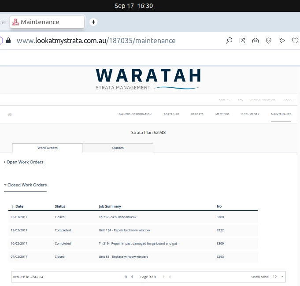Select row 'Th 219 - Repair impact damaged barge board'
The height and width of the screenshot is (286, 300).
pyautogui.click(x=133, y=244)
